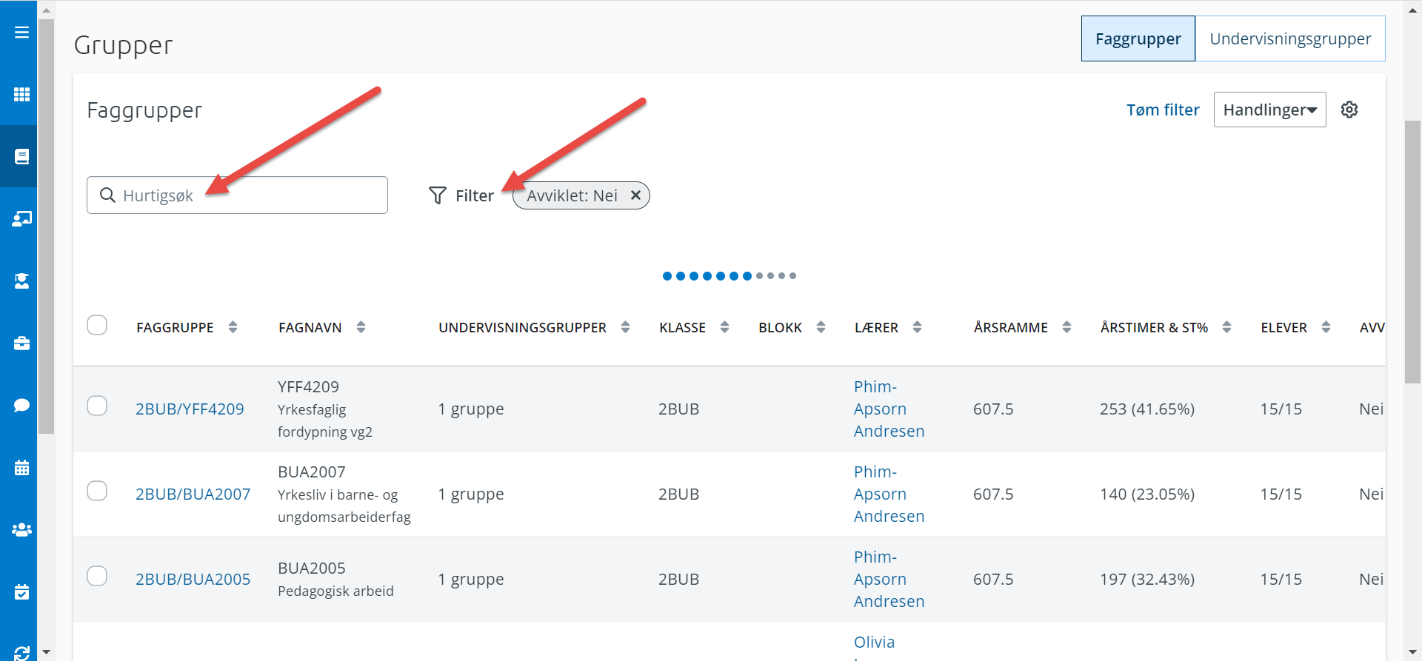Open faggruppe 2BUB/YFF4209
Viewport: 1422px width, 661px height.
190,409
